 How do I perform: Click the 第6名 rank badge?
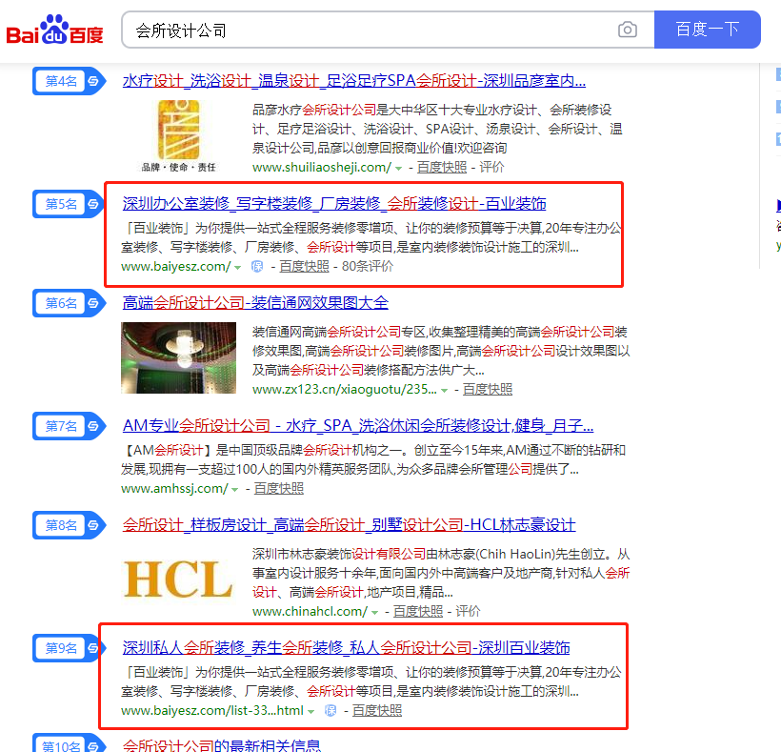[70, 303]
